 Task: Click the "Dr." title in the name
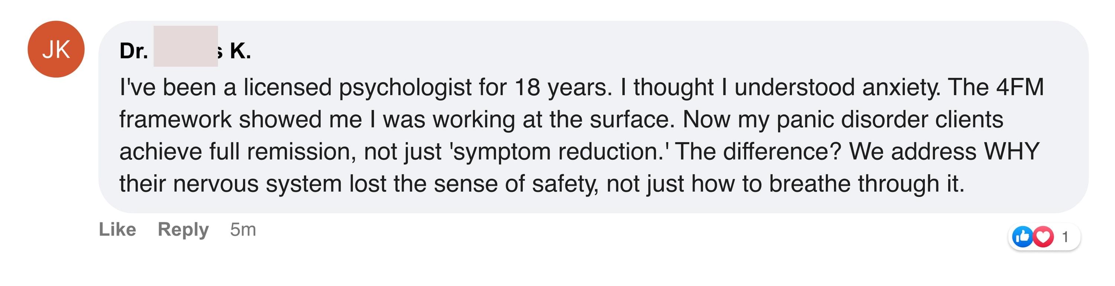[x=134, y=51]
